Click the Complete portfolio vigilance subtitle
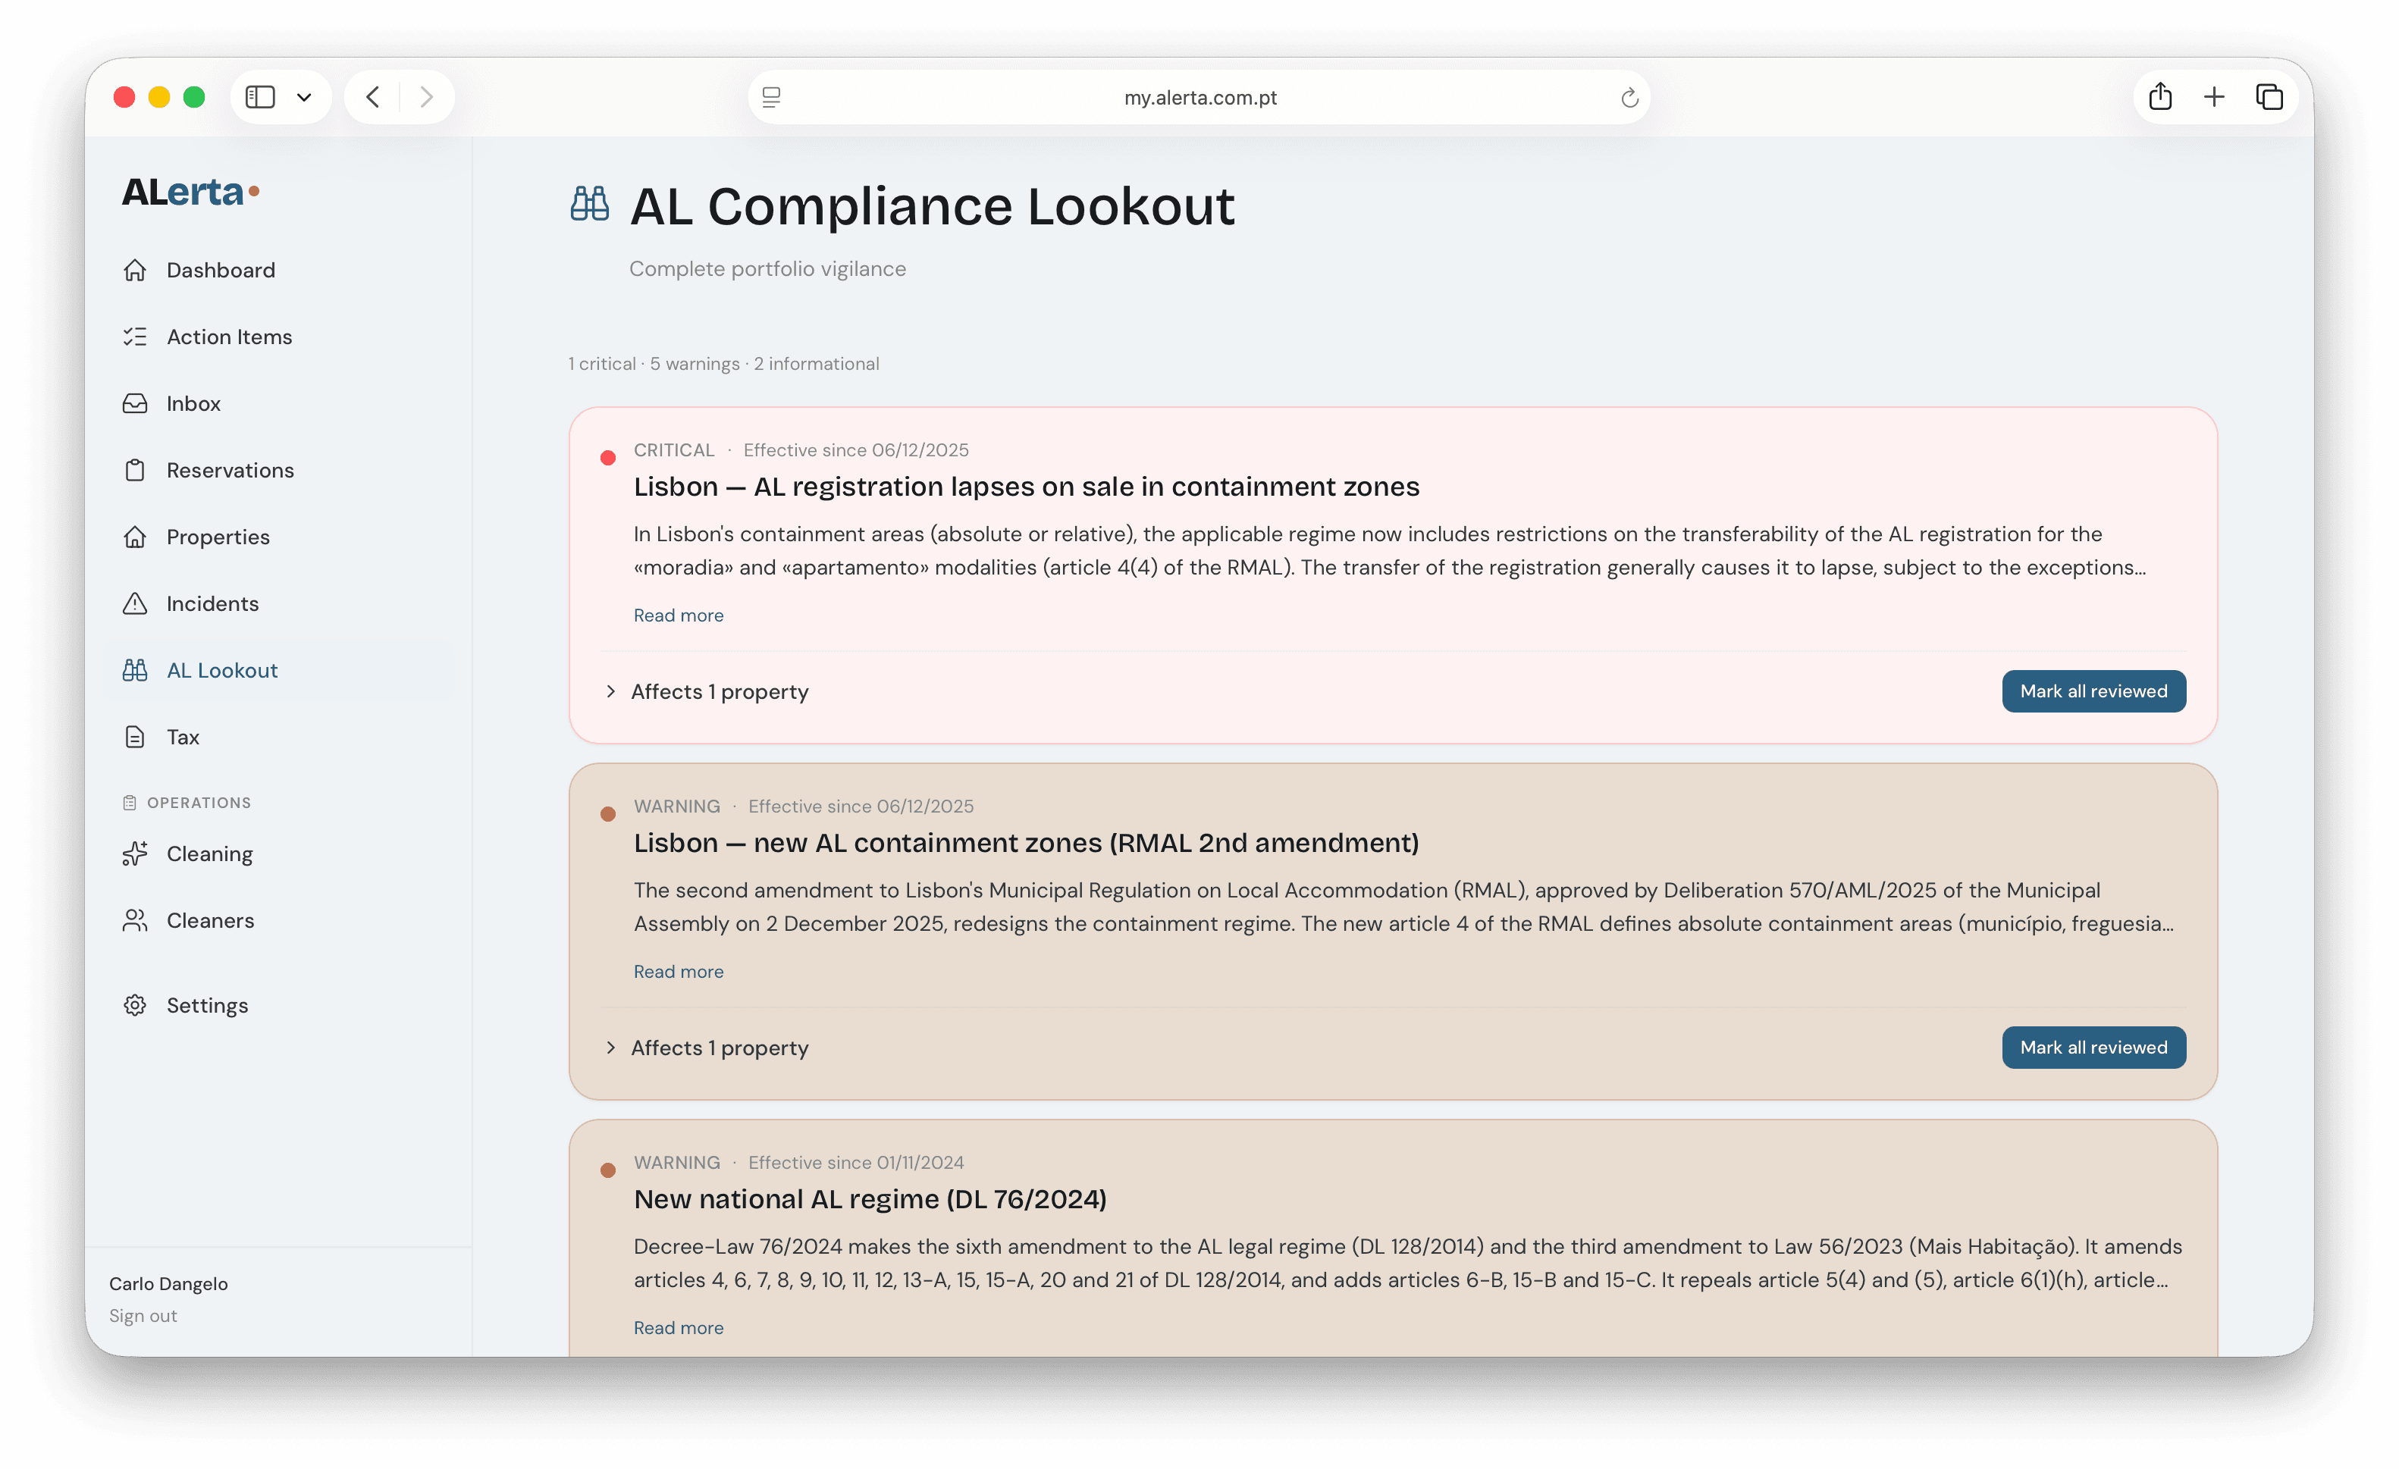Screen dimensions: 2399x1469 click(767, 268)
